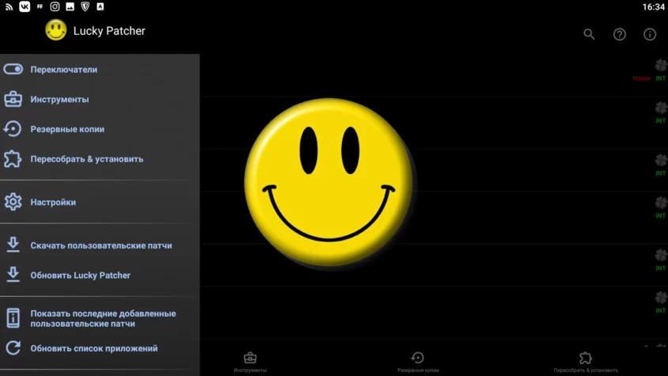Click the shield notification icon in status bar
The height and width of the screenshot is (376, 668).
point(85,6)
